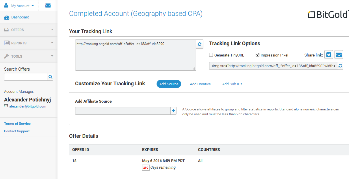This screenshot has height=179, width=355.
Task: Click the Contact Support link
Action: point(17,131)
